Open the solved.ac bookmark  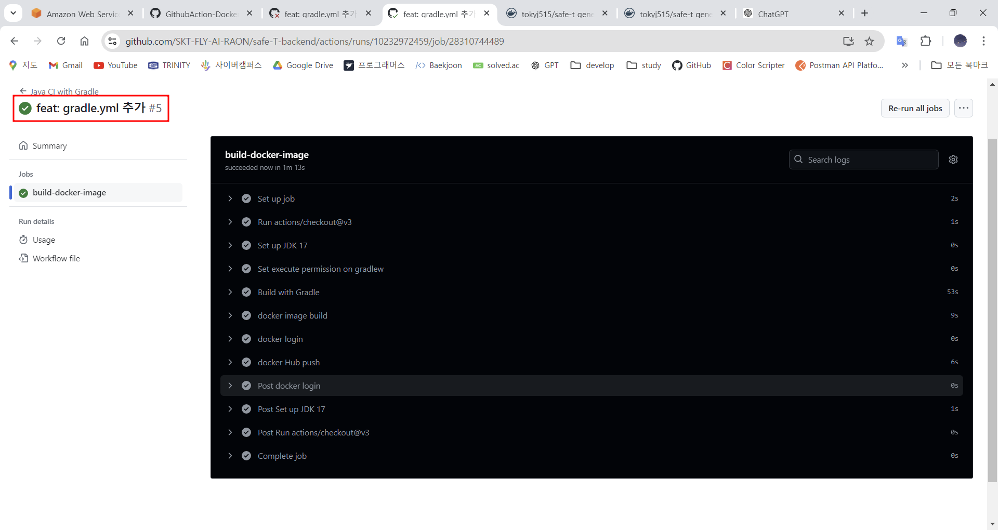coord(496,65)
